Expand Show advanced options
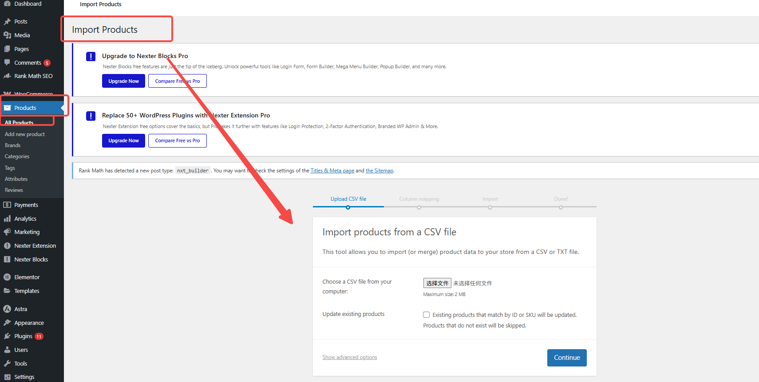Viewport: 759px width, 382px height. coord(349,357)
